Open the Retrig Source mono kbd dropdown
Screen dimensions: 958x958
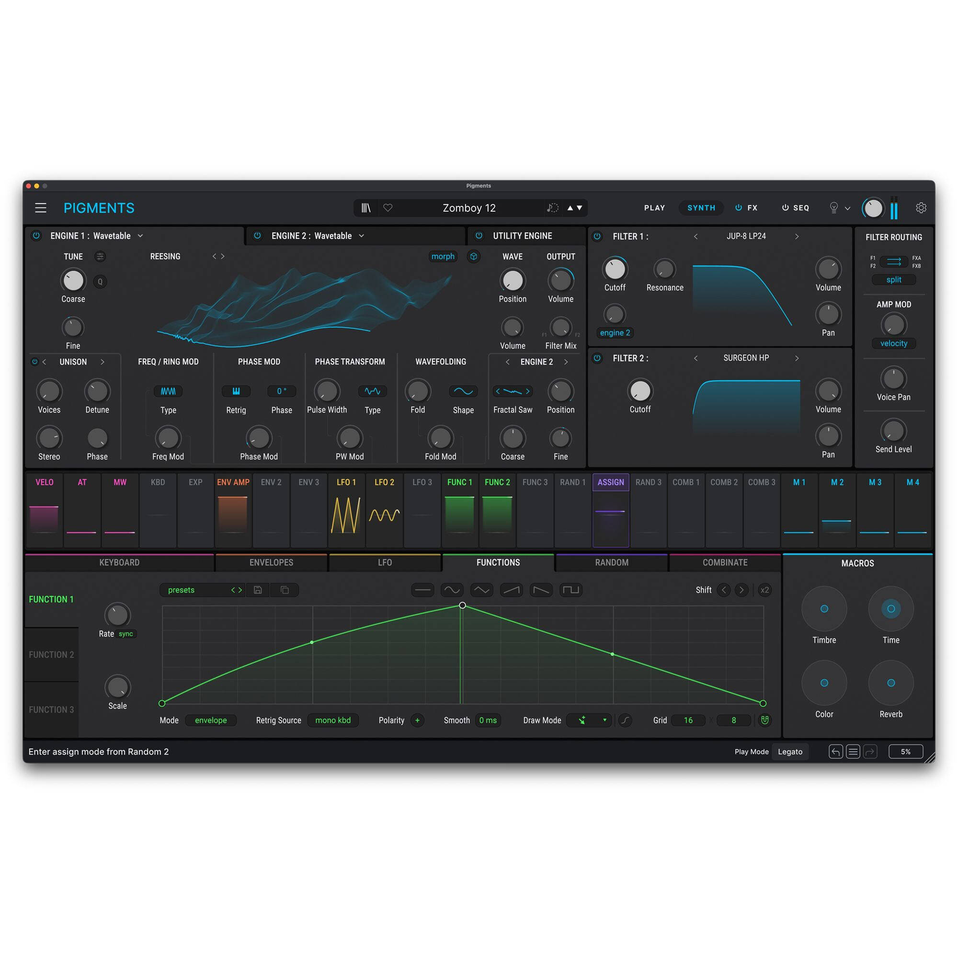click(x=333, y=720)
